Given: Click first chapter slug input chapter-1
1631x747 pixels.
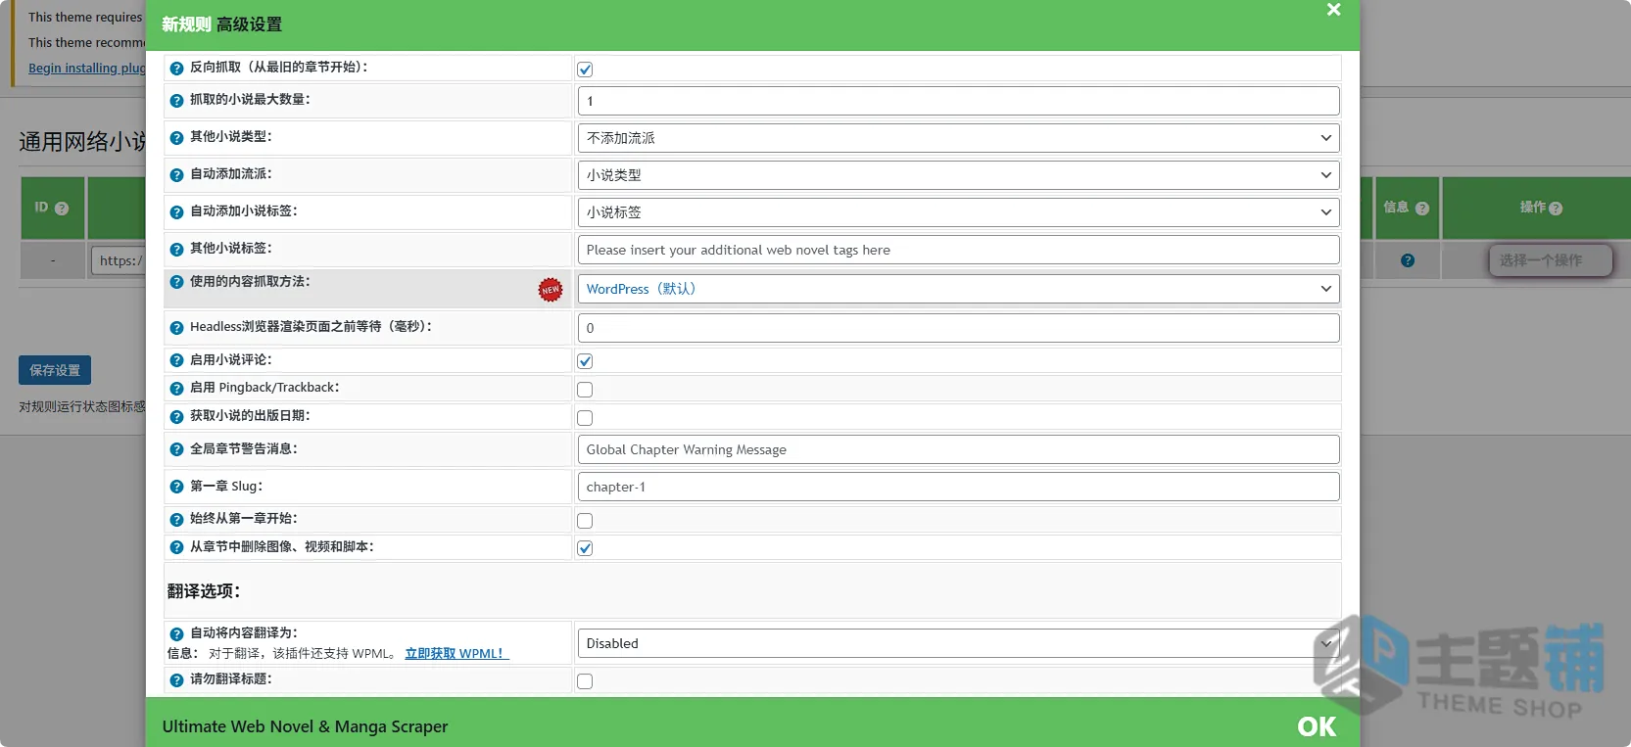Looking at the screenshot, I should click(x=958, y=487).
